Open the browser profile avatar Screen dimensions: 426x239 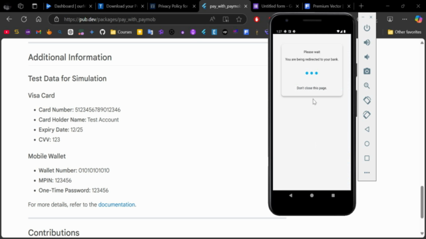coord(7,7)
